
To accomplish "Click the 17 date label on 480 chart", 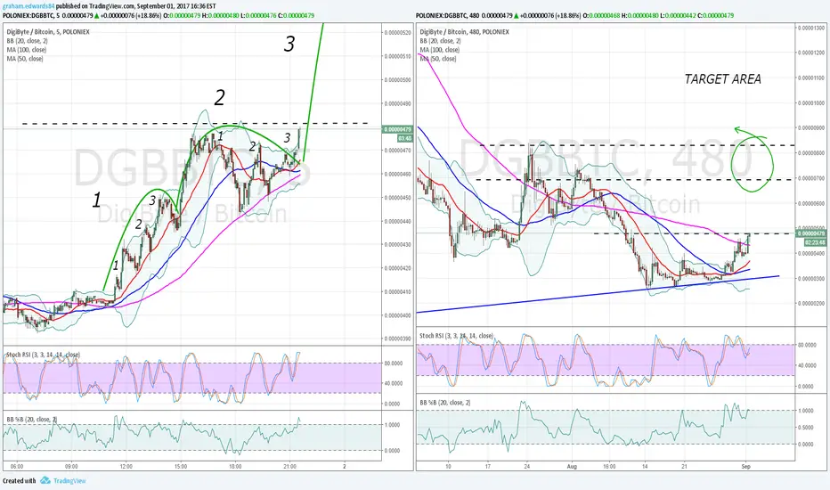I will [x=487, y=467].
